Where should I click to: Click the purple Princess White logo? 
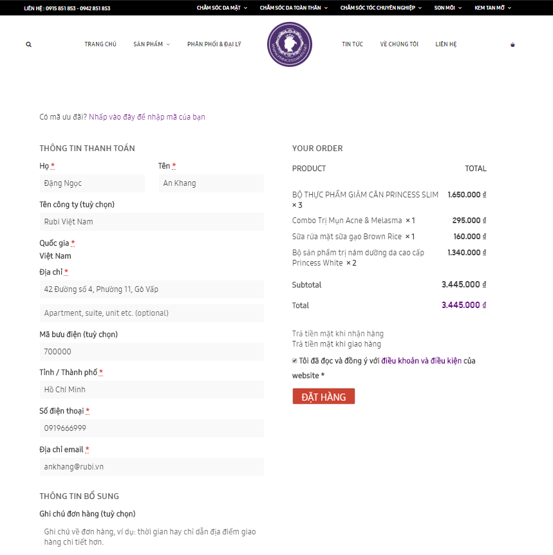click(x=289, y=44)
